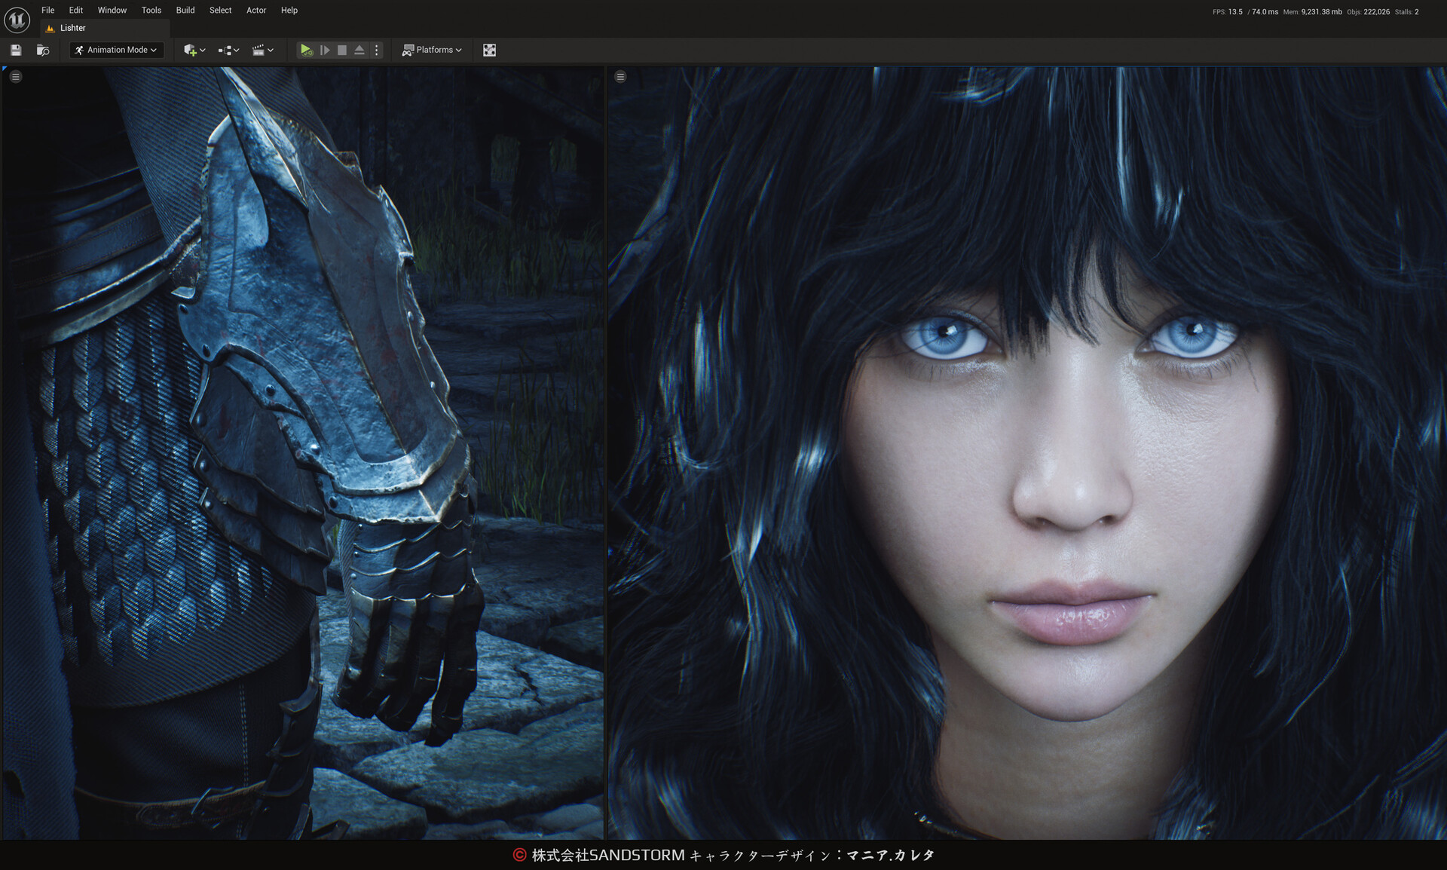Click the Unreal Engine logo
This screenshot has width=1447, height=870.
tap(17, 20)
